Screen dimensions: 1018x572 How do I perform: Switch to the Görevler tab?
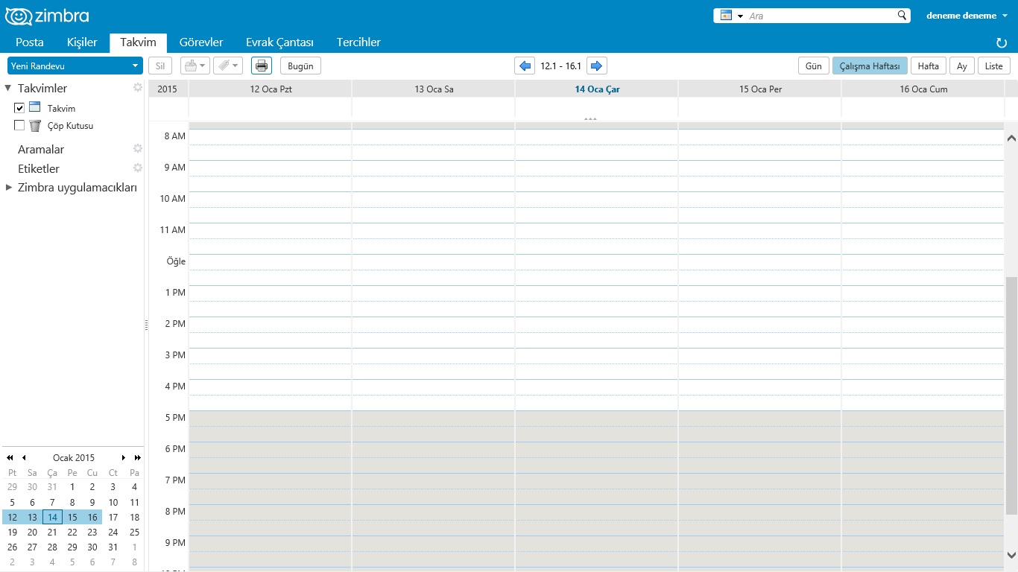(201, 42)
